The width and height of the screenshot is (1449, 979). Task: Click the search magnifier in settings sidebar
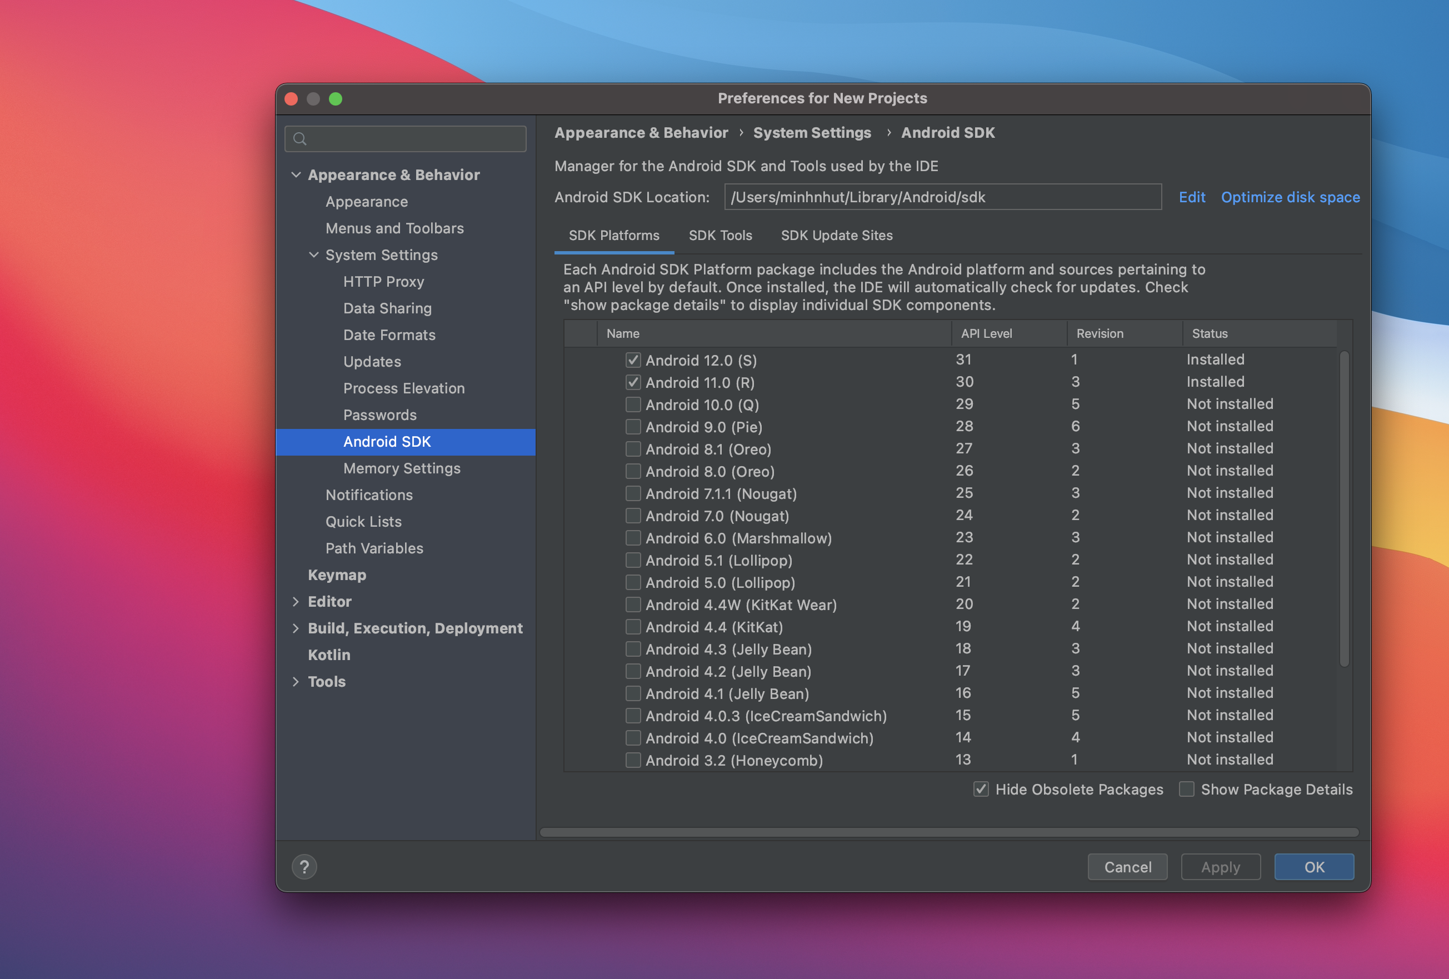pos(300,138)
